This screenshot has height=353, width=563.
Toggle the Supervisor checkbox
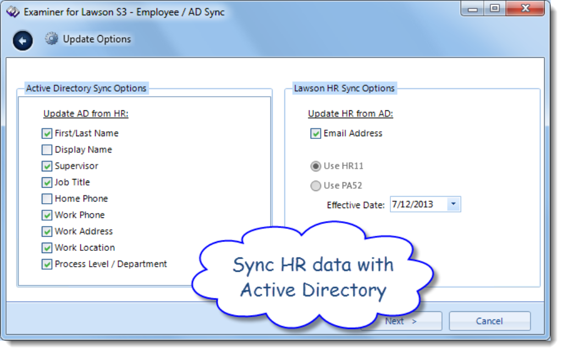[47, 166]
